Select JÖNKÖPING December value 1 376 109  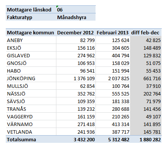click(84, 79)
